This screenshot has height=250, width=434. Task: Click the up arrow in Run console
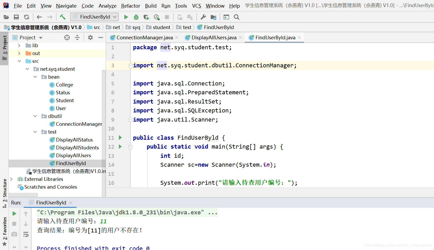[26, 214]
